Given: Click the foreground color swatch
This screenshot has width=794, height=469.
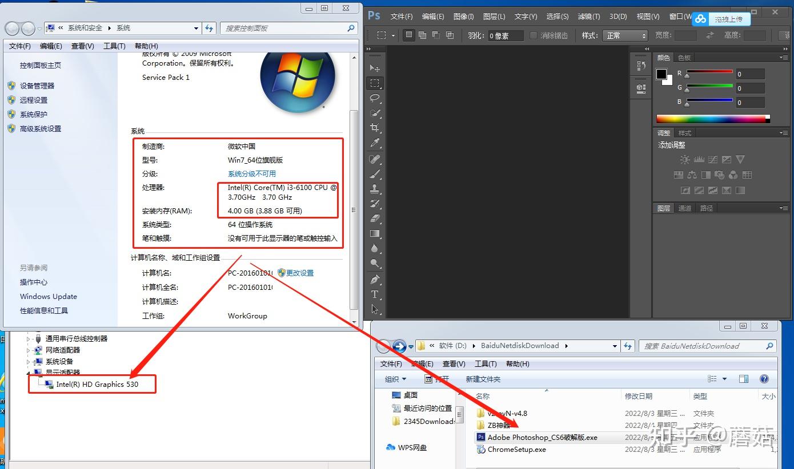Looking at the screenshot, I should click(661, 74).
